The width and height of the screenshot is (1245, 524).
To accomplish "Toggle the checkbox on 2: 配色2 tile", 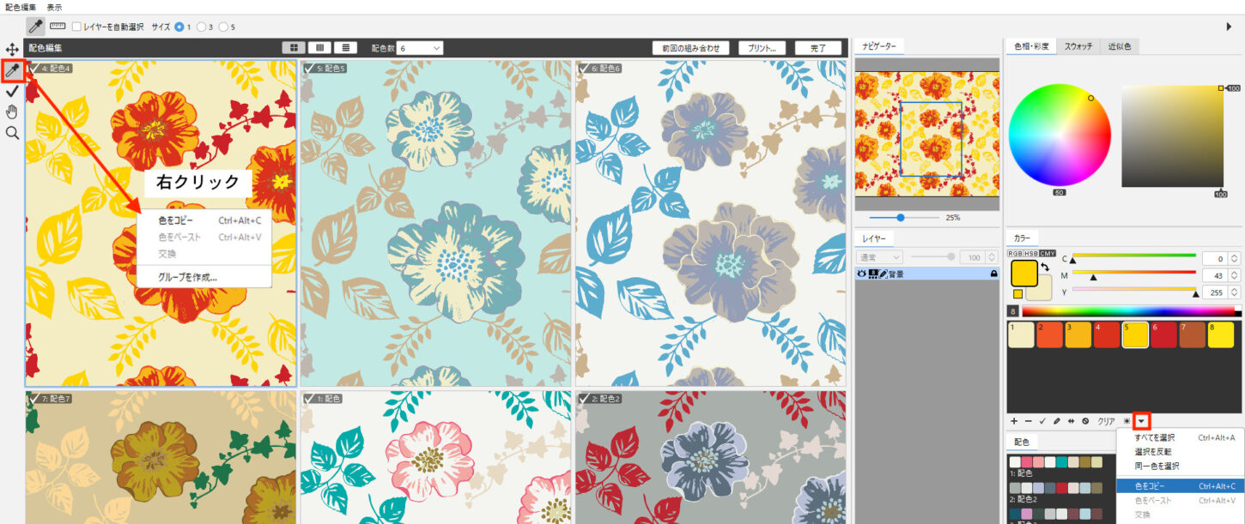I will tap(583, 399).
